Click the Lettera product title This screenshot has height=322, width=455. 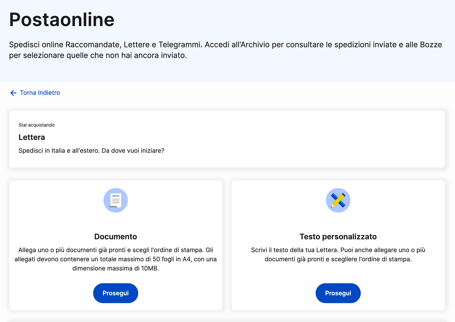32,137
